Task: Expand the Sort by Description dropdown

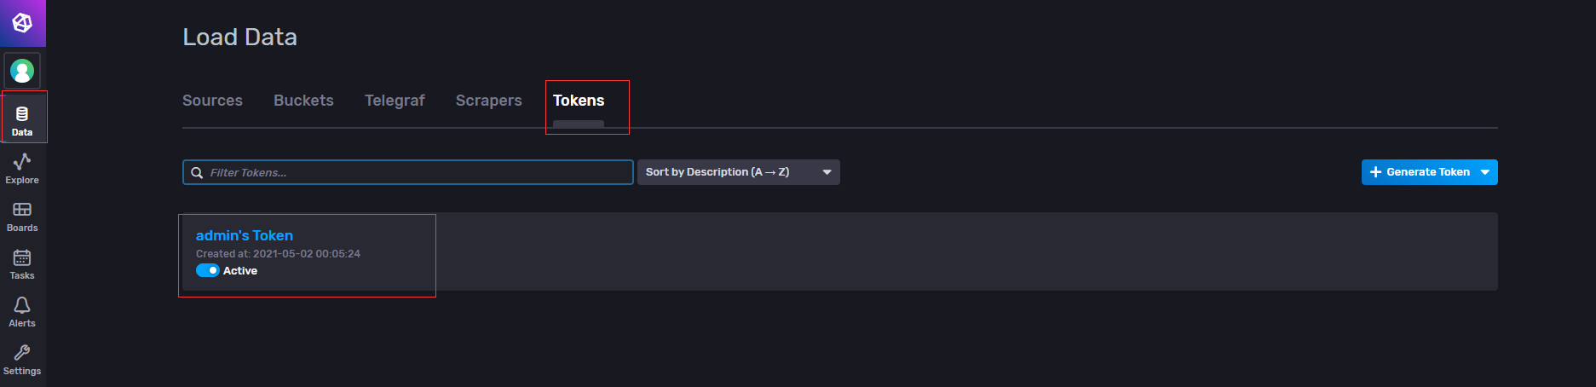Action: click(x=738, y=172)
